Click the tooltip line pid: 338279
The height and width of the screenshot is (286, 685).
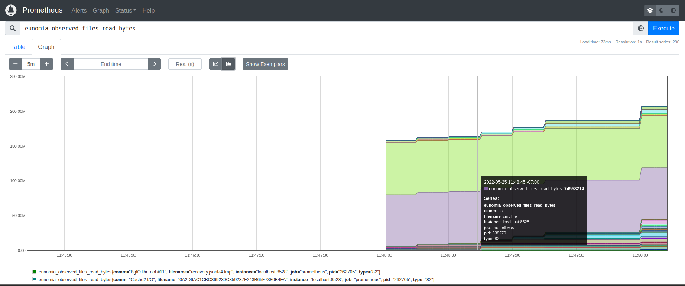pos(495,233)
